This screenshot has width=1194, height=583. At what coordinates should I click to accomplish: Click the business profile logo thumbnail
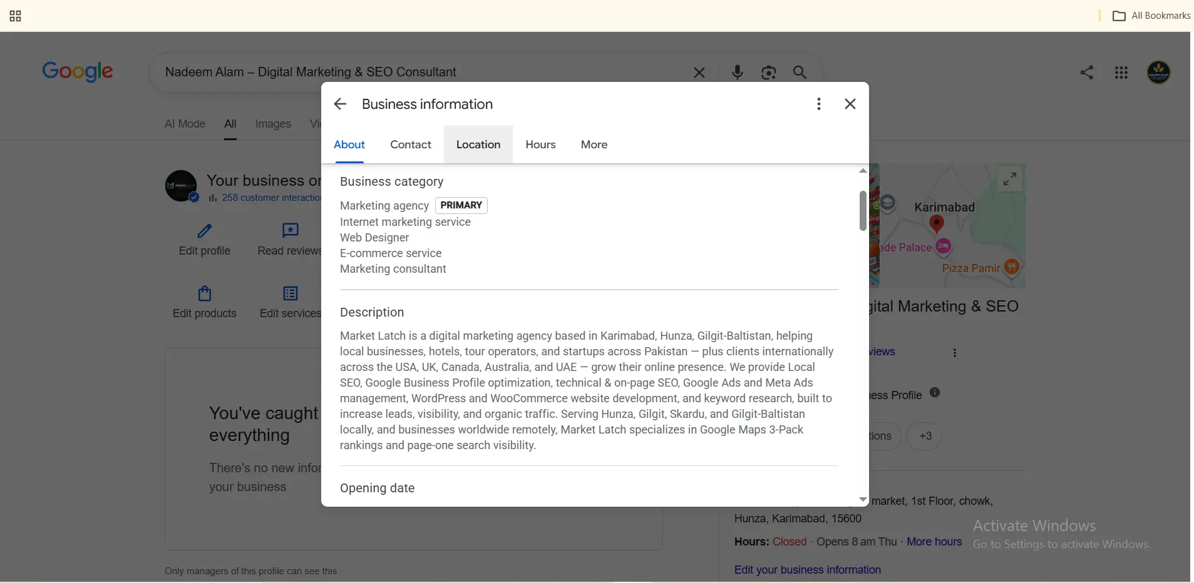coord(181,186)
